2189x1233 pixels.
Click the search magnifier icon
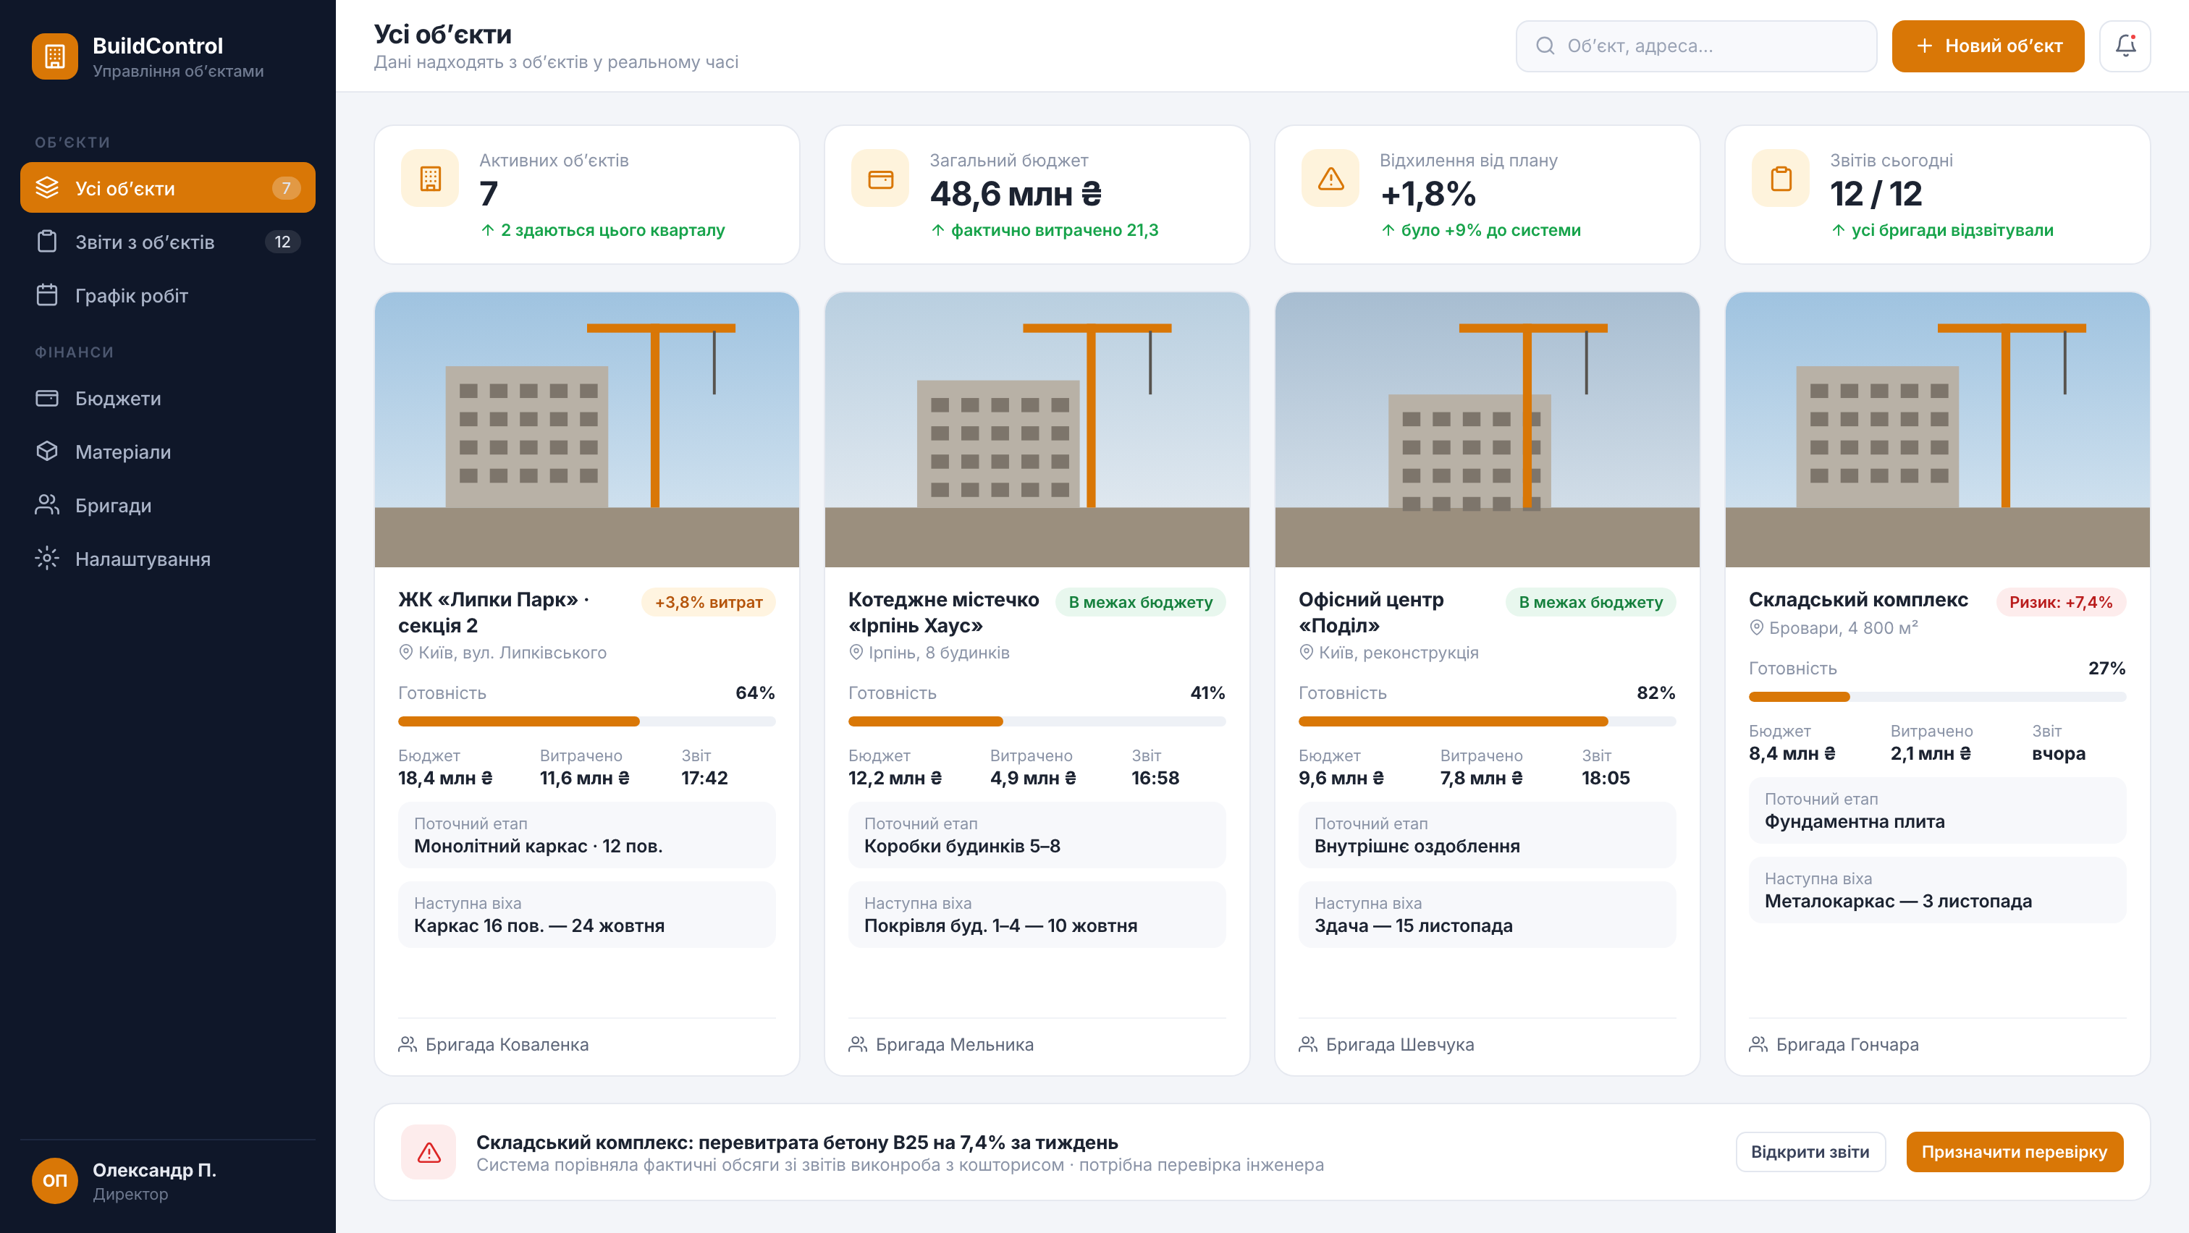pos(1545,46)
